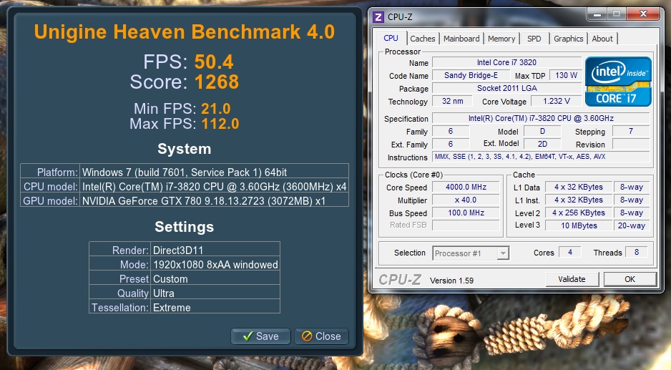Image resolution: width=671 pixels, height=370 pixels.
Task: Click the Intel Core i7 inside logo
Action: (x=618, y=82)
